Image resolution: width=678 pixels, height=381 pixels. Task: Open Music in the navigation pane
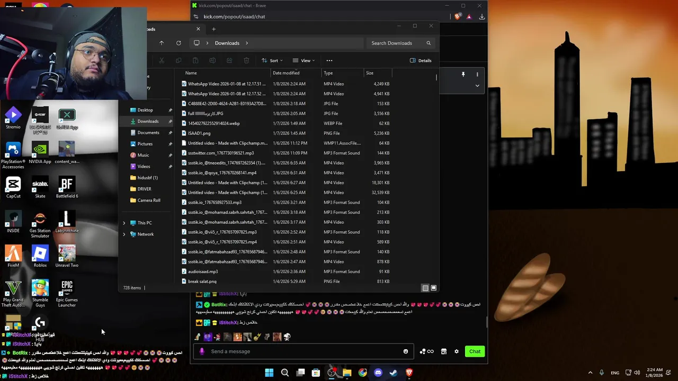pos(143,155)
